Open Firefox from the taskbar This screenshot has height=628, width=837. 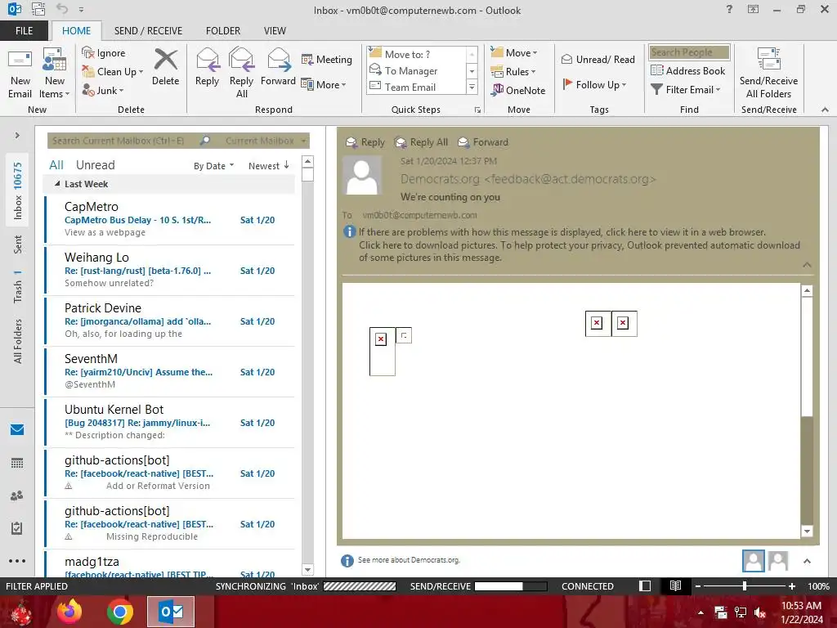[x=69, y=612]
